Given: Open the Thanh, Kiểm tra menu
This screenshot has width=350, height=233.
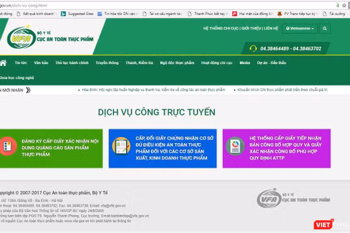Looking at the screenshot, I should [139, 63].
